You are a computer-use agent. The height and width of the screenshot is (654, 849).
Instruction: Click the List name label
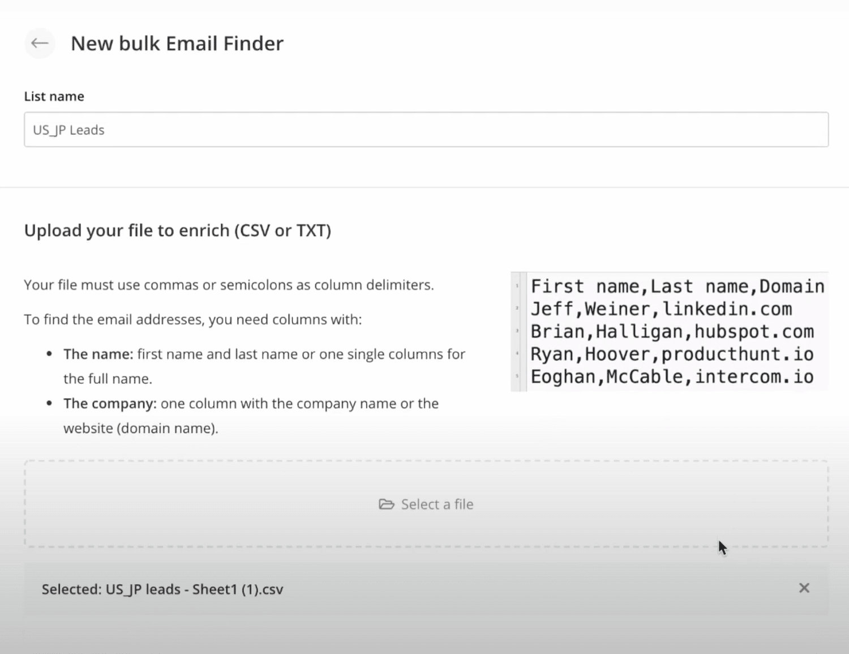[54, 96]
